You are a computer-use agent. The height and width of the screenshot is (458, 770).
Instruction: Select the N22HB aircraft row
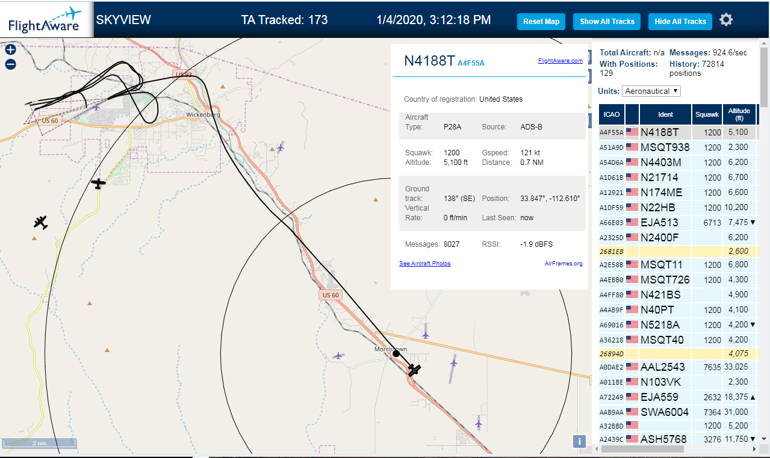coord(678,208)
